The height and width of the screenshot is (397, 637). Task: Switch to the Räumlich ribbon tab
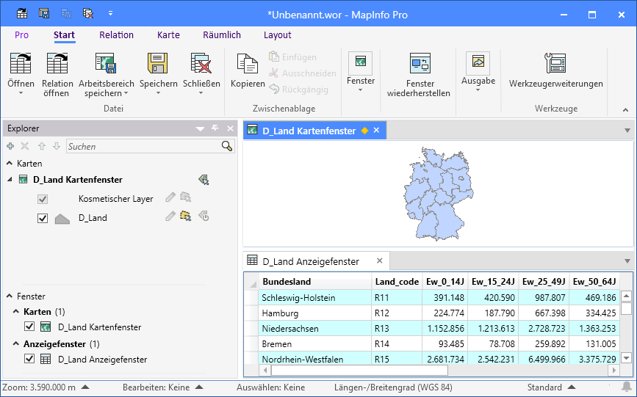tap(222, 35)
